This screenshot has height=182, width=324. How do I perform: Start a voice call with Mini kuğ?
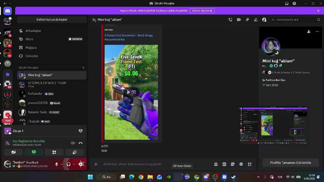[230, 20]
